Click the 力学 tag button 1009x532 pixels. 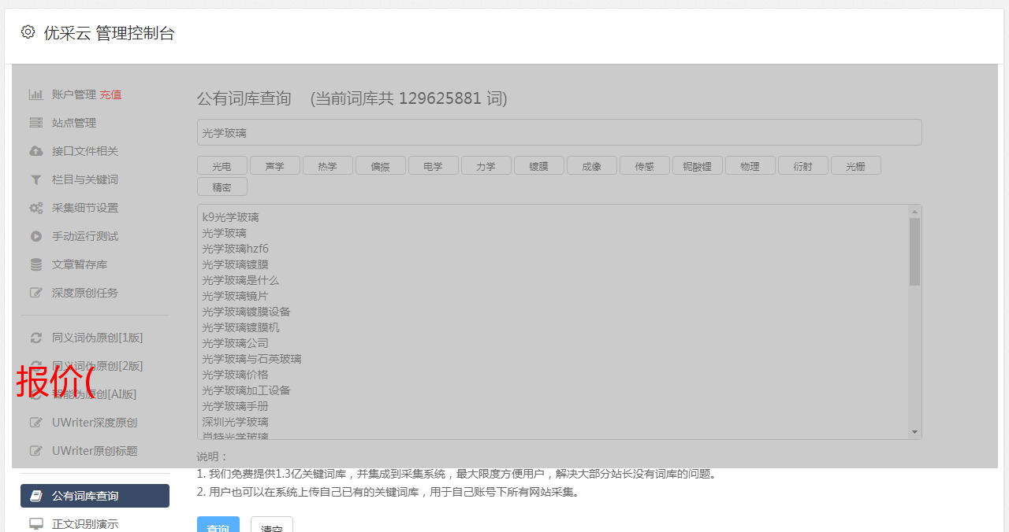click(x=486, y=165)
